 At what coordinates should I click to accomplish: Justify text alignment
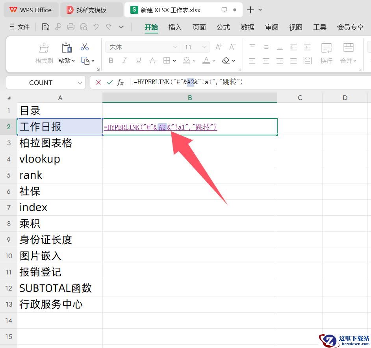tap(293, 61)
